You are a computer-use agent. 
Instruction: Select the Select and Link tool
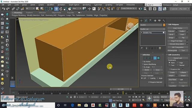click(13, 9)
